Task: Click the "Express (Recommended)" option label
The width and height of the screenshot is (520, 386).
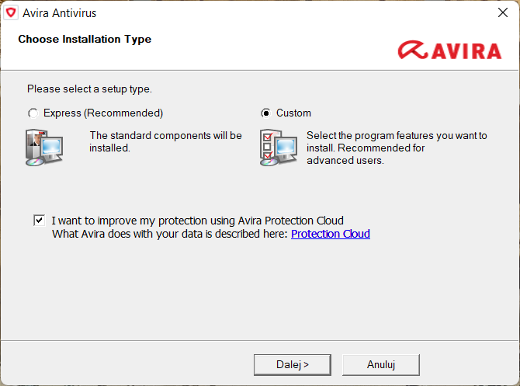Action: coord(103,113)
